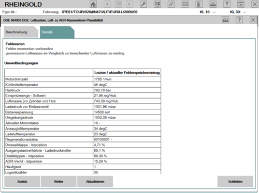The width and height of the screenshot is (259, 193).
Task: Click the Schließen button
Action: 235,182
